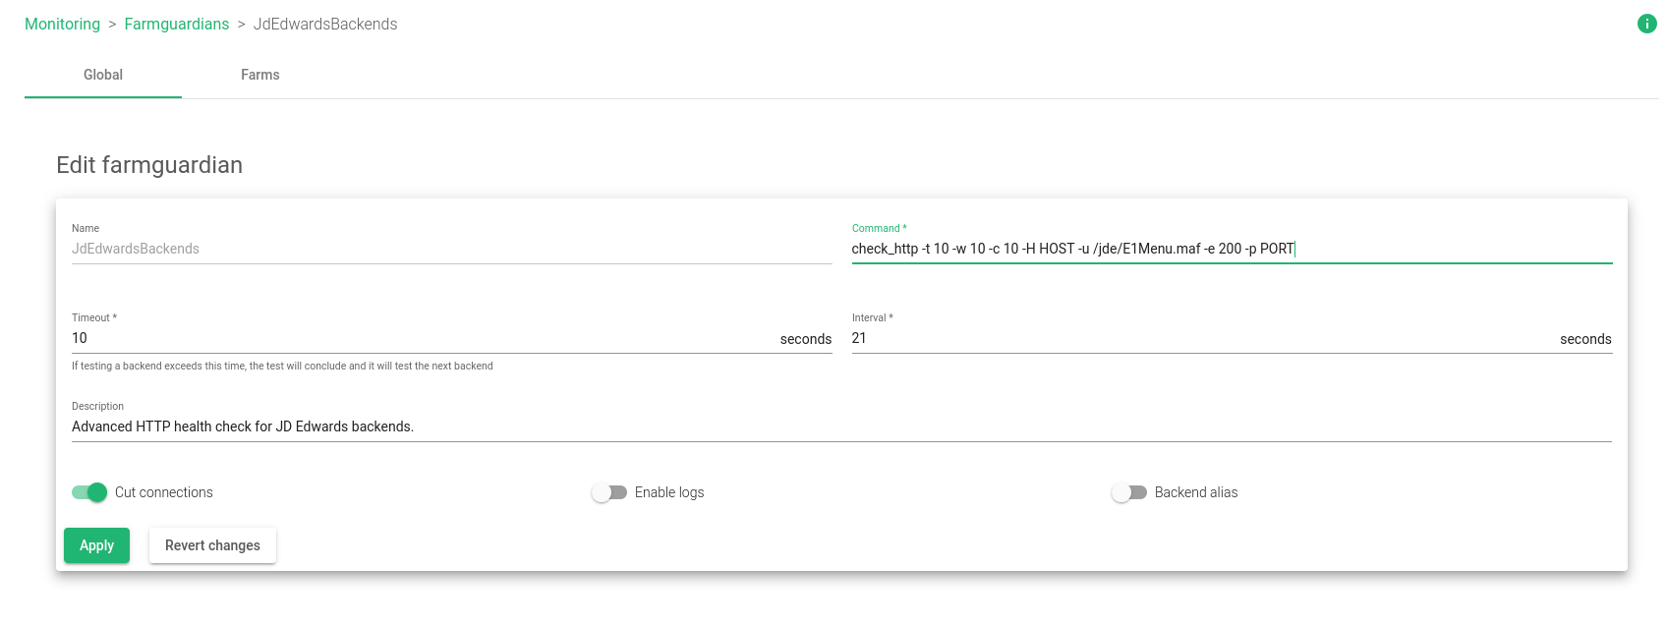1667x625 pixels.
Task: Open Monitoring breadcrumb link
Action: point(62,24)
